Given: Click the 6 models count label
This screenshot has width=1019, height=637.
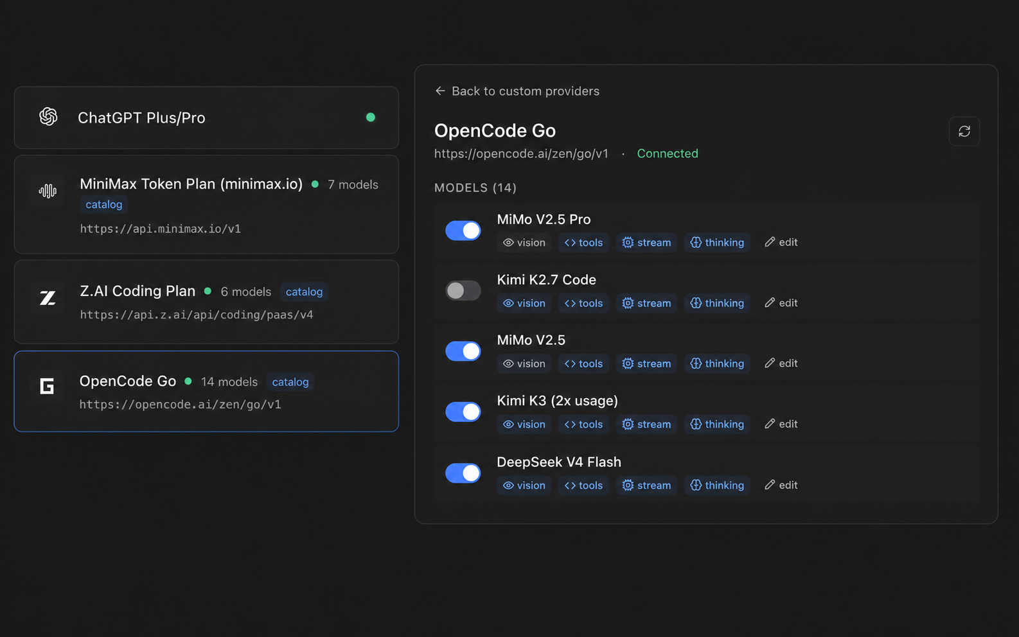Looking at the screenshot, I should click(246, 292).
